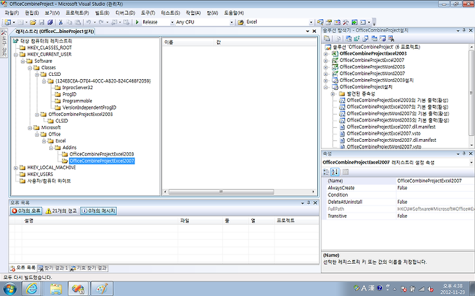Screen dimensions: 475x296
Task: Expand the HKEY_LOCAL_MACHINE registry node
Action: tap(16, 167)
